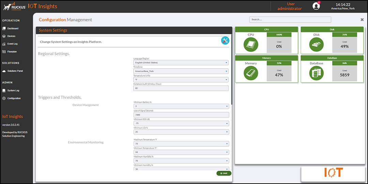The height and width of the screenshot is (184, 368).
Task: Click the Devices layers icon
Action: coord(4,36)
